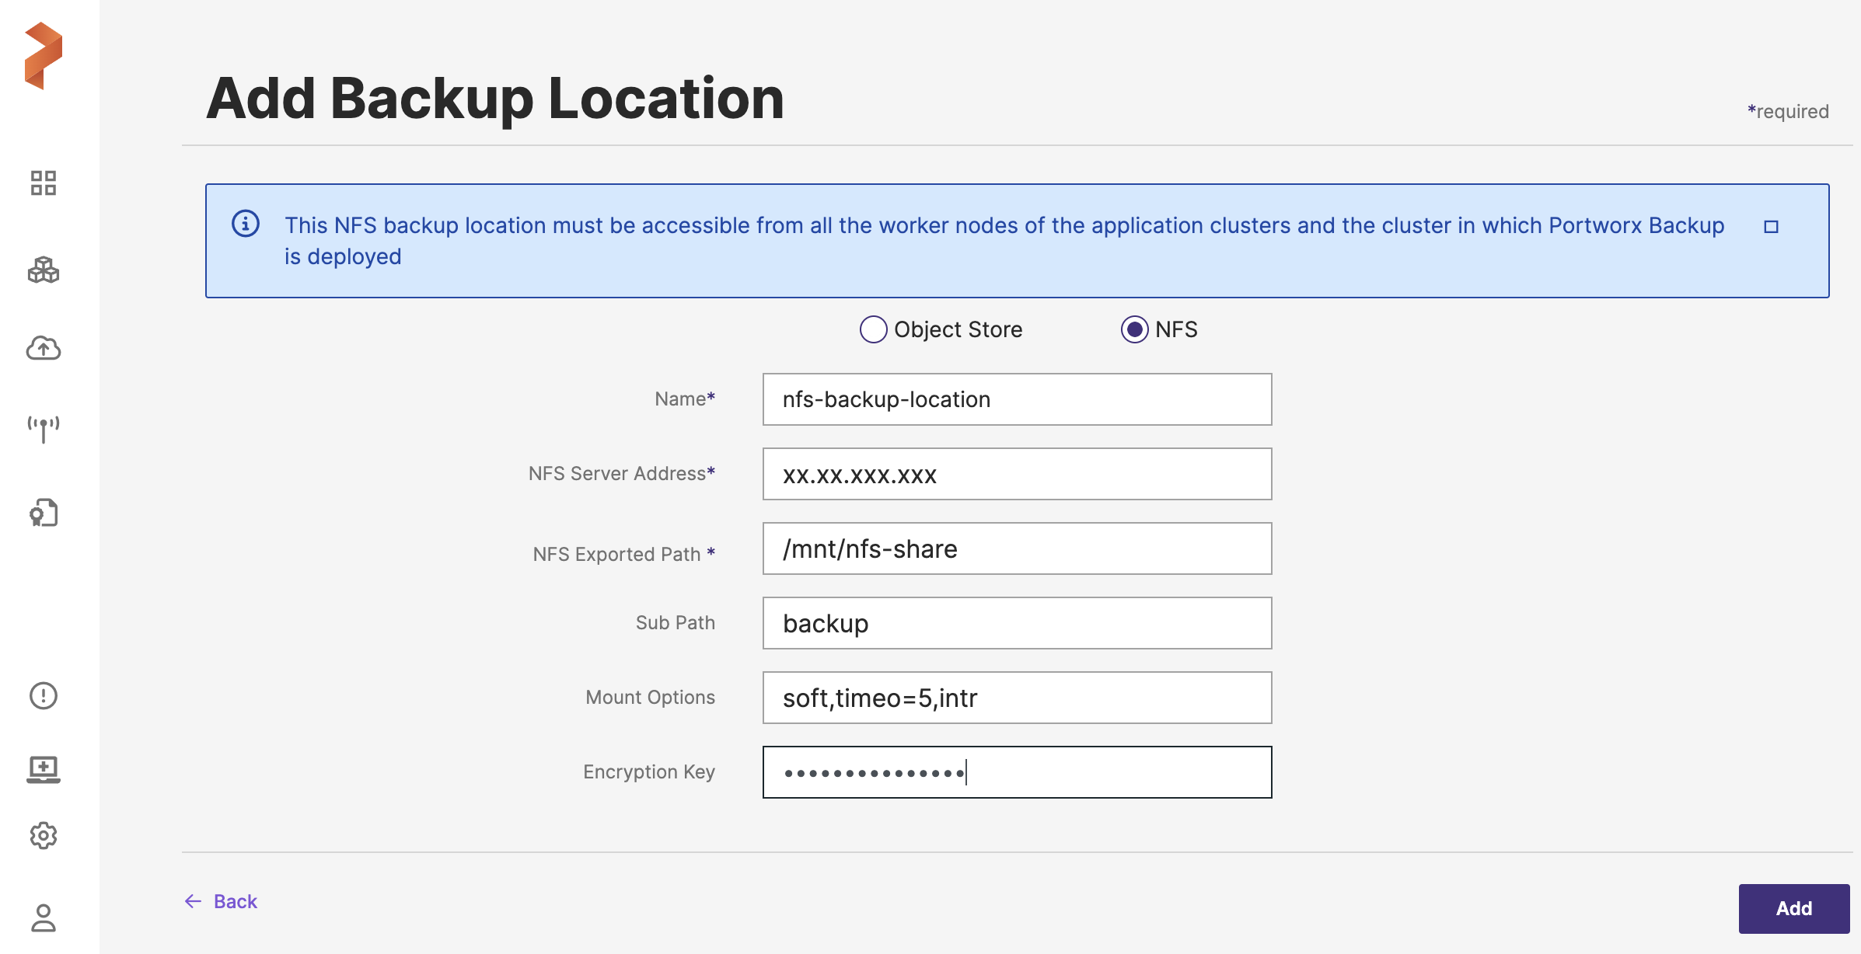
Task: Click the Name input field
Action: pos(1017,399)
